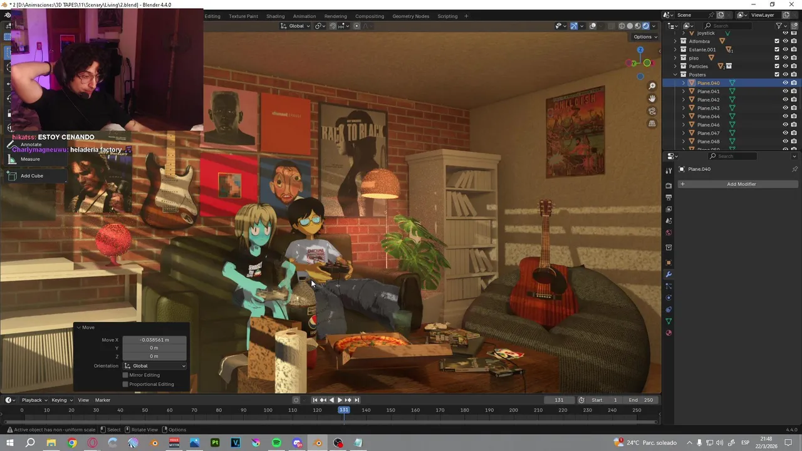The image size is (802, 451).
Task: Open Windows Start menu
Action: coord(9,443)
